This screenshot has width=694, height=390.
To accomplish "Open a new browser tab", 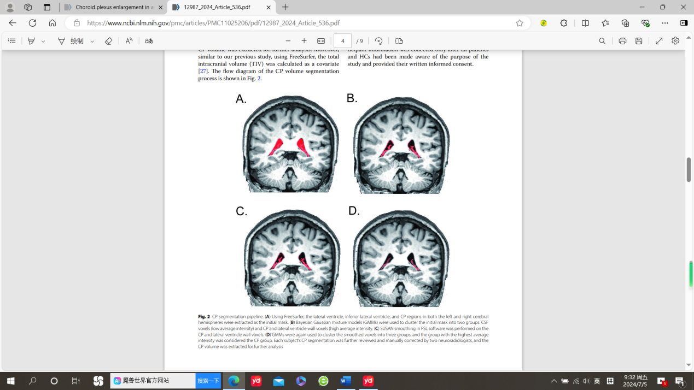I will click(x=285, y=7).
